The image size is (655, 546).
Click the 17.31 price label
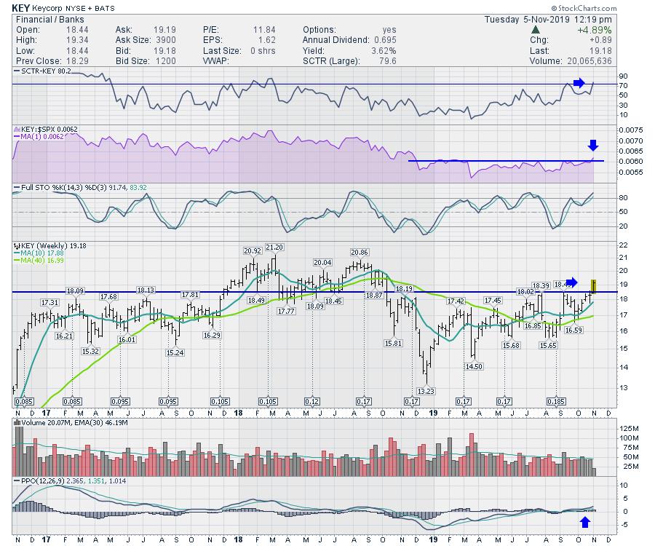click(x=49, y=302)
